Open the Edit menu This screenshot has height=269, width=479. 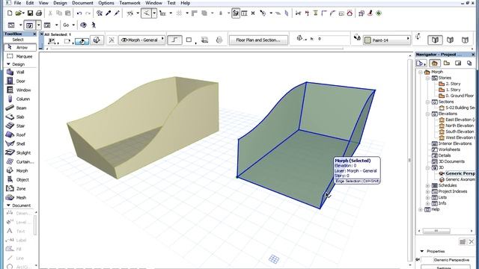coord(30,3)
